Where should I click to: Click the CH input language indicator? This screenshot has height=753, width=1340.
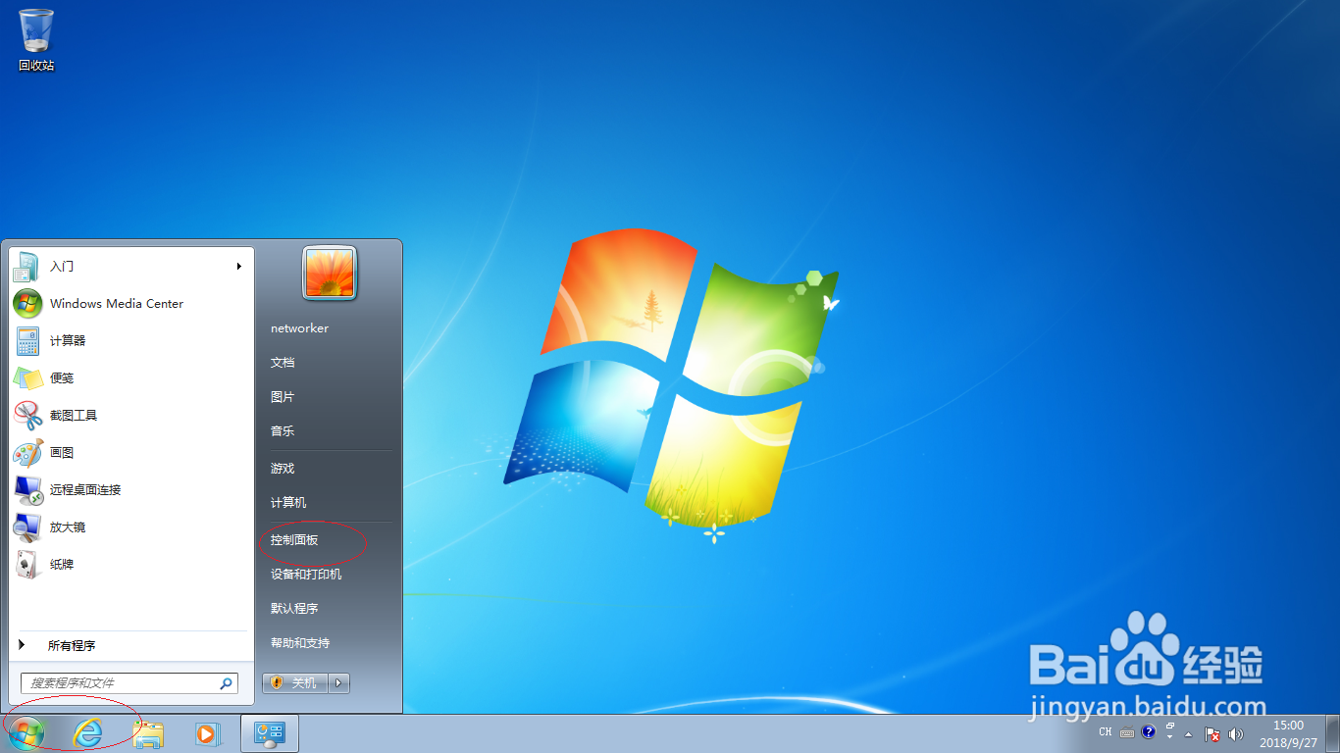[x=1106, y=732]
